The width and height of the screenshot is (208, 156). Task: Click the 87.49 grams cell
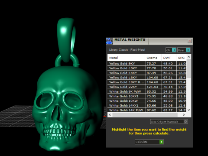(x=153, y=73)
